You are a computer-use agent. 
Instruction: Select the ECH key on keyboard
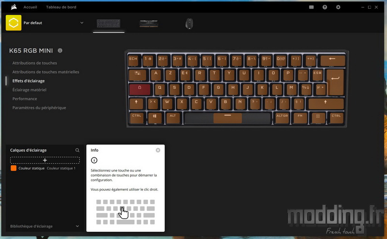134,60
